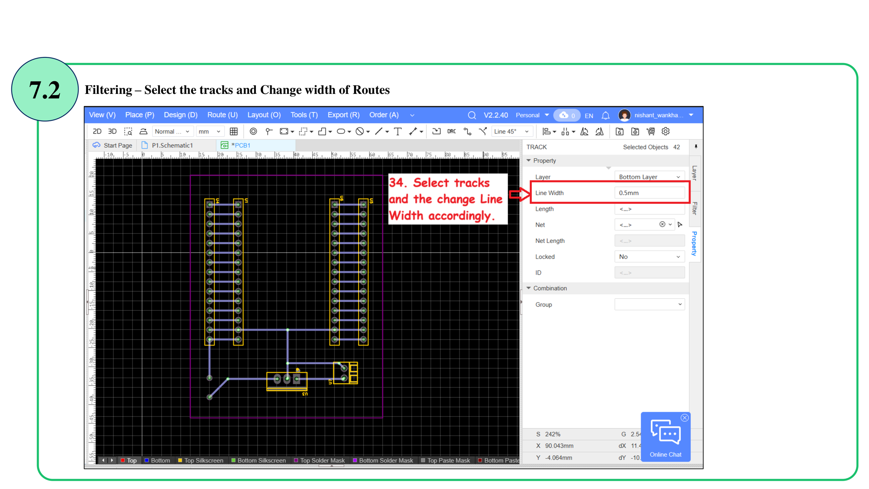Open the Line 45° routing angle dropdown
869x489 pixels.
tap(512, 131)
